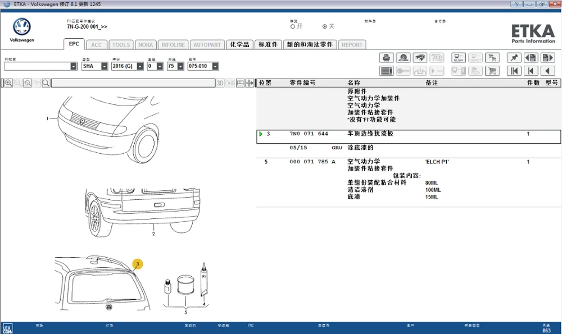Image resolution: width=562 pixels, height=334 pixels.
Task: Click the printer icon in the toolbar
Action: (x=387, y=58)
